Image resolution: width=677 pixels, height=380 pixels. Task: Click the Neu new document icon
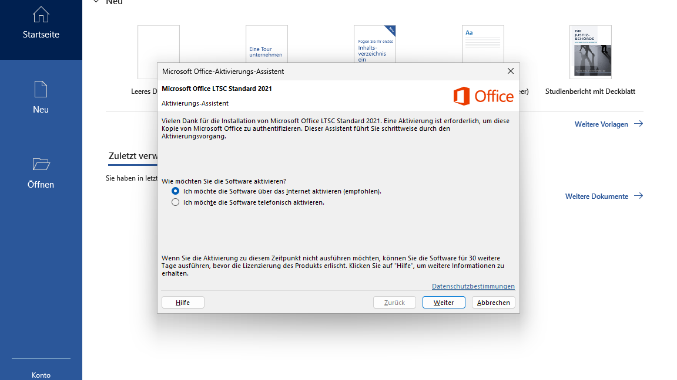tap(41, 89)
